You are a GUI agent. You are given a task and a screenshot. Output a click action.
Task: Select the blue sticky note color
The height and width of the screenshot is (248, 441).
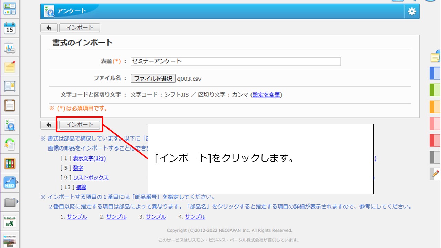pyautogui.click(x=435, y=73)
